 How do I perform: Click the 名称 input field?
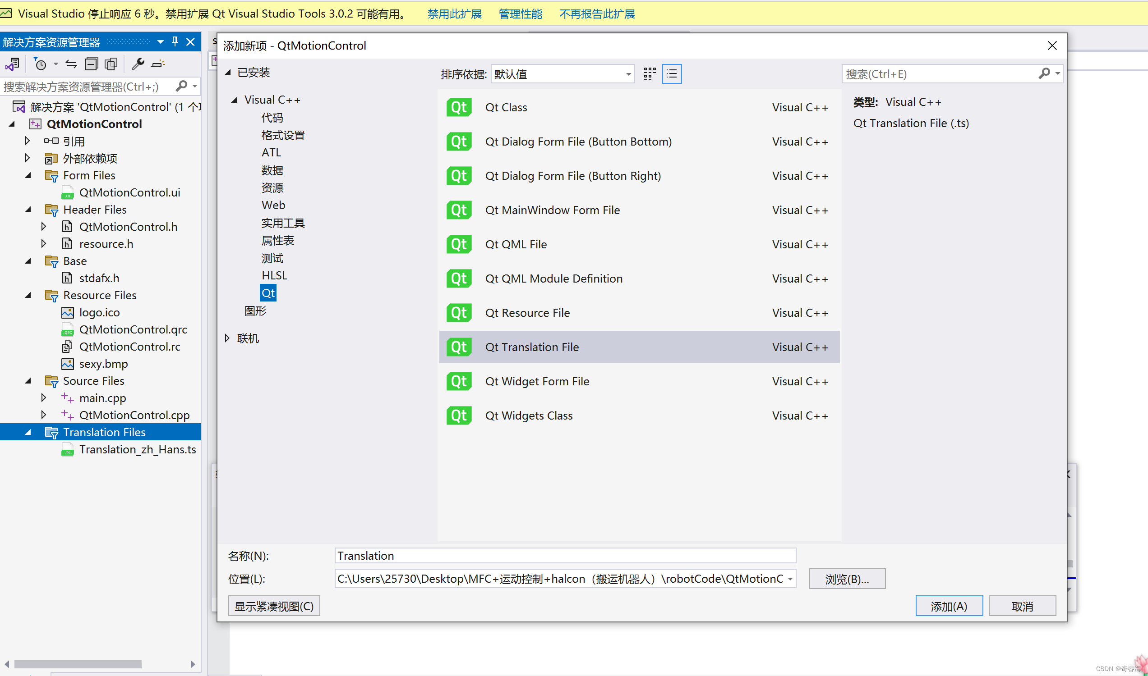click(565, 555)
